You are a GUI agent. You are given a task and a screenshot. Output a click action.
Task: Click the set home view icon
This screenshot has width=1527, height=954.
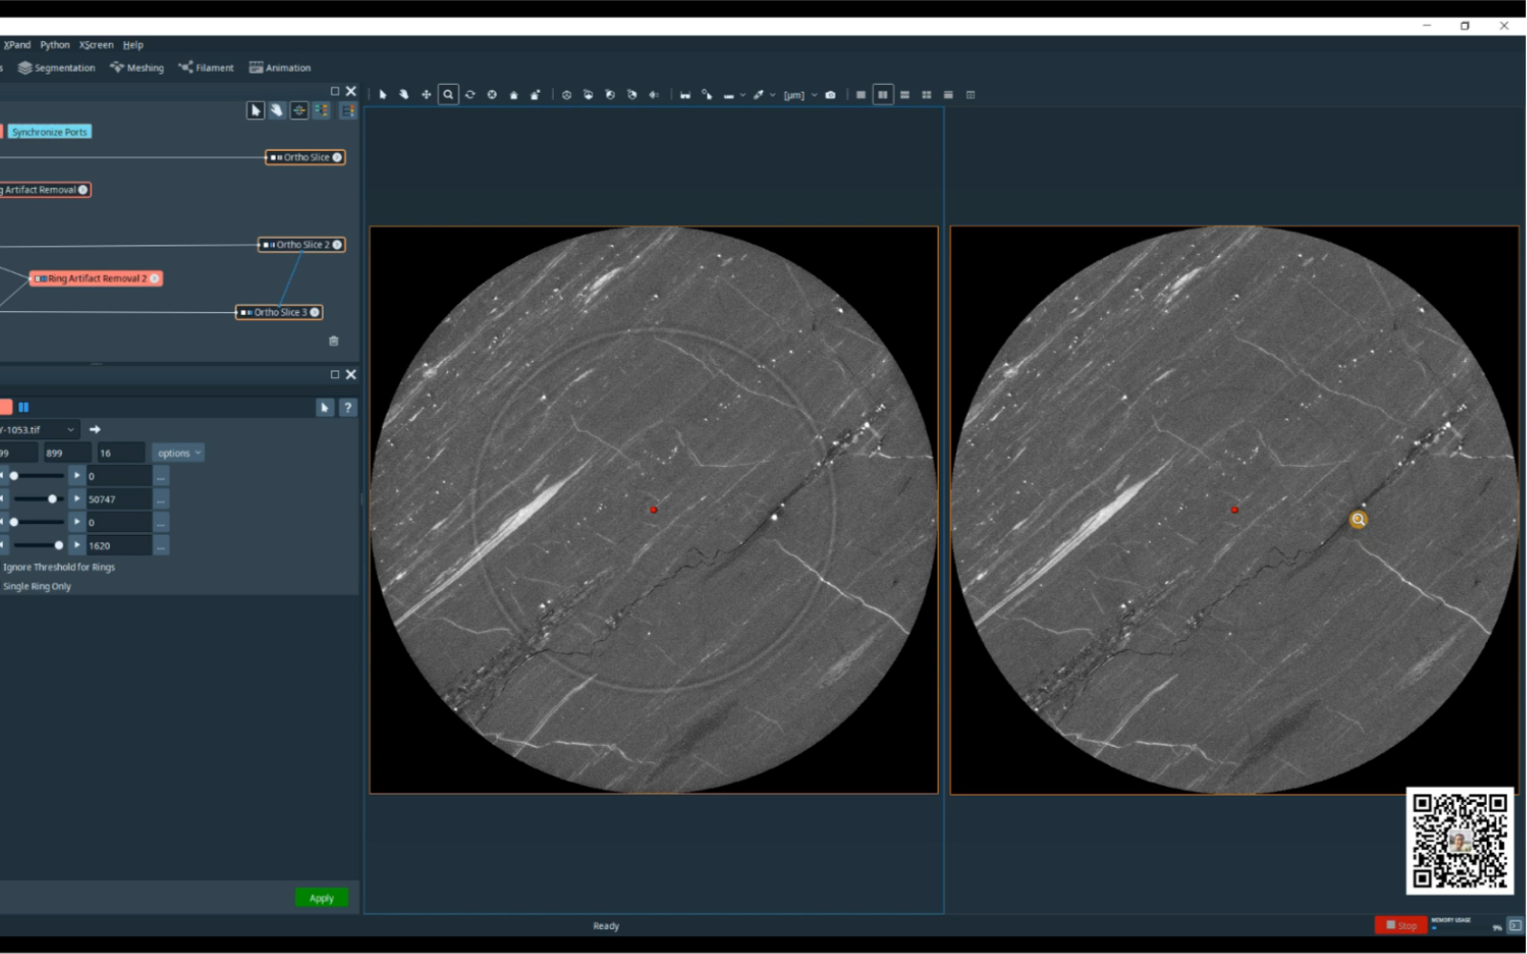(535, 95)
